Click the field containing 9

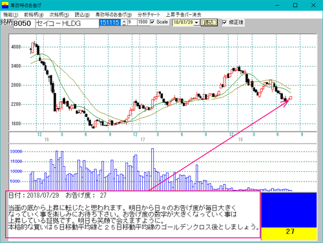(132, 22)
